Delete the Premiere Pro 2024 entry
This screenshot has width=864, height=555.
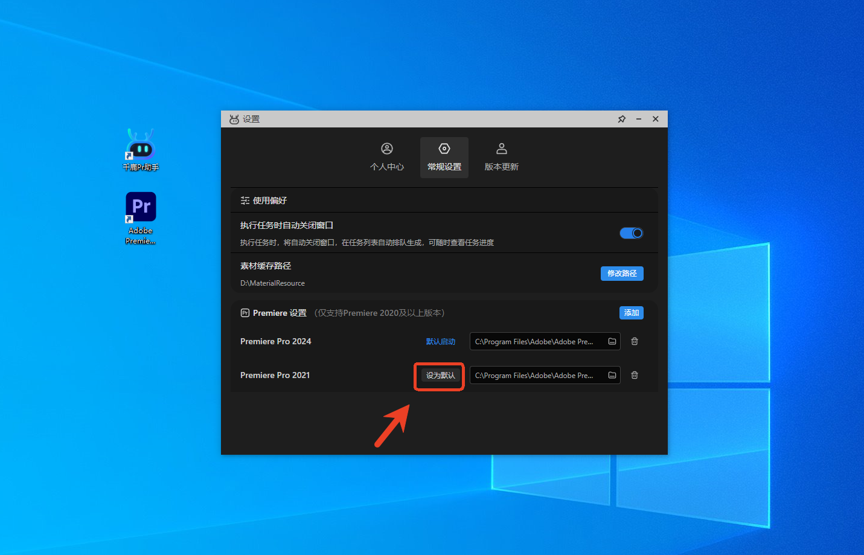[x=635, y=342]
